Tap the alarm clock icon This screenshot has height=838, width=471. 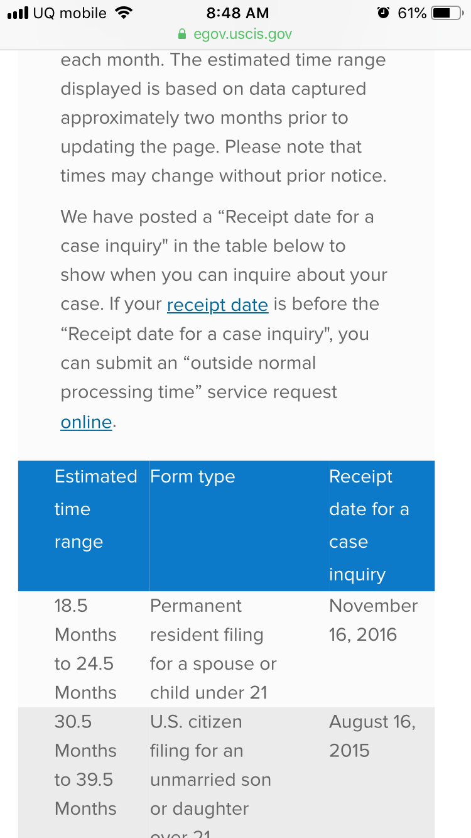point(383,13)
